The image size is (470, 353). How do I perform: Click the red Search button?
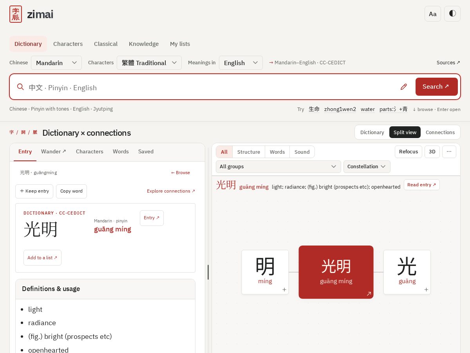(437, 87)
